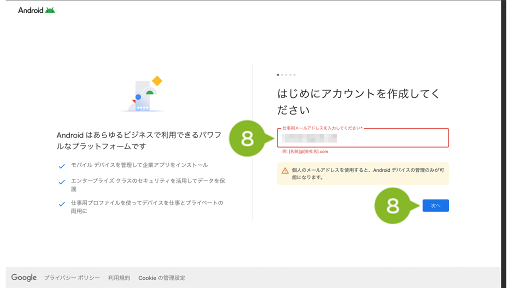Click the warning triangle icon
Viewport: 512px width, 288px height.
285,170
